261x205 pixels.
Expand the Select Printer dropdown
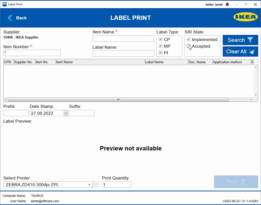point(89,185)
